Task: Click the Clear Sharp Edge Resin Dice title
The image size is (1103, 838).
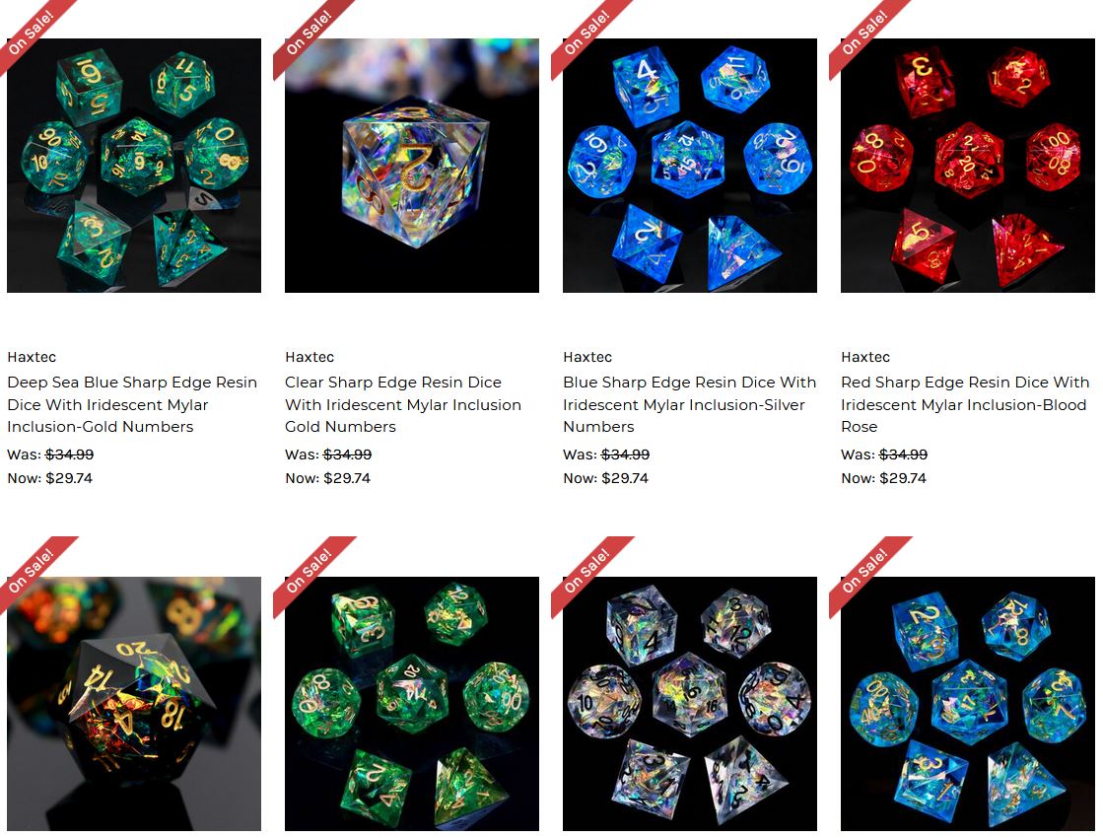Action: click(x=403, y=404)
